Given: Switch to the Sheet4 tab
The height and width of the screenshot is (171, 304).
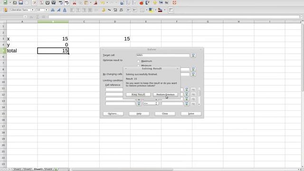Looking at the screenshot, I should coord(48,169).
